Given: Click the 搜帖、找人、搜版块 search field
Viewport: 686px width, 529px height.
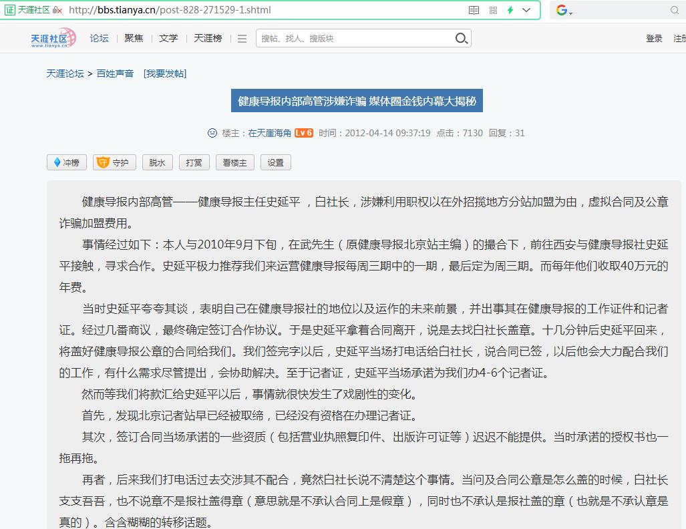Looking at the screenshot, I should 354,39.
